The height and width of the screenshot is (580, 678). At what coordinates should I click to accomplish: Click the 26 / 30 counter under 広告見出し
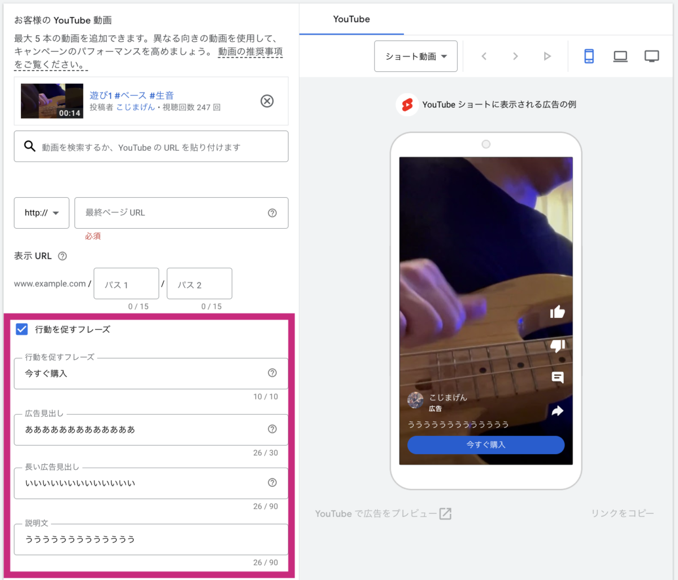coord(266,452)
